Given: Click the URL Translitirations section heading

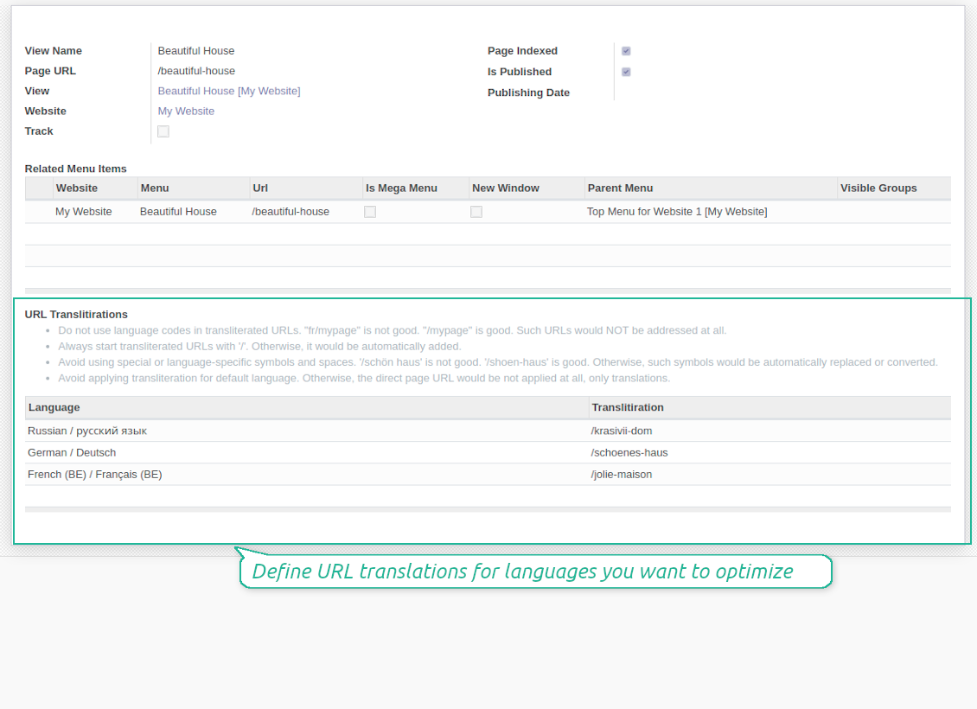Looking at the screenshot, I should 76,315.
